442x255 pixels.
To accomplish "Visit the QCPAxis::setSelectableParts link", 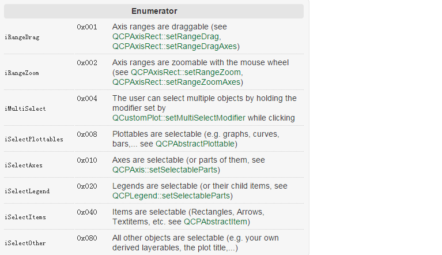I will pos(165,170).
